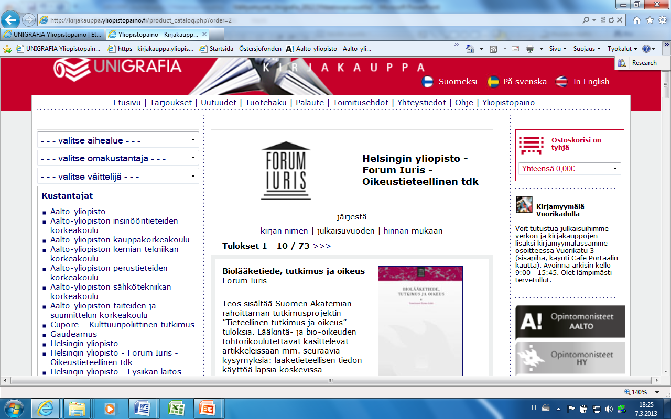This screenshot has width=671, height=419.
Task: Go back with the browser back arrow
Action: click(12, 20)
